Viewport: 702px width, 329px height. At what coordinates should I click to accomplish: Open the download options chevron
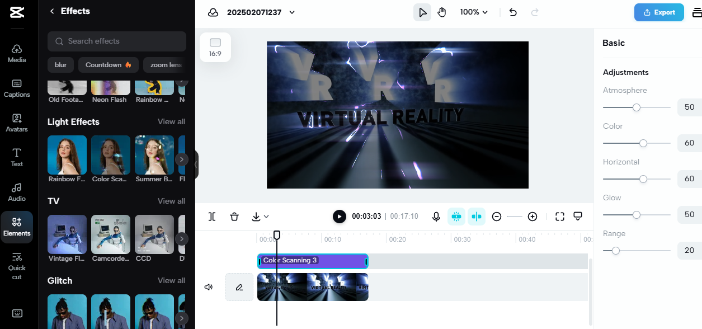[266, 216]
